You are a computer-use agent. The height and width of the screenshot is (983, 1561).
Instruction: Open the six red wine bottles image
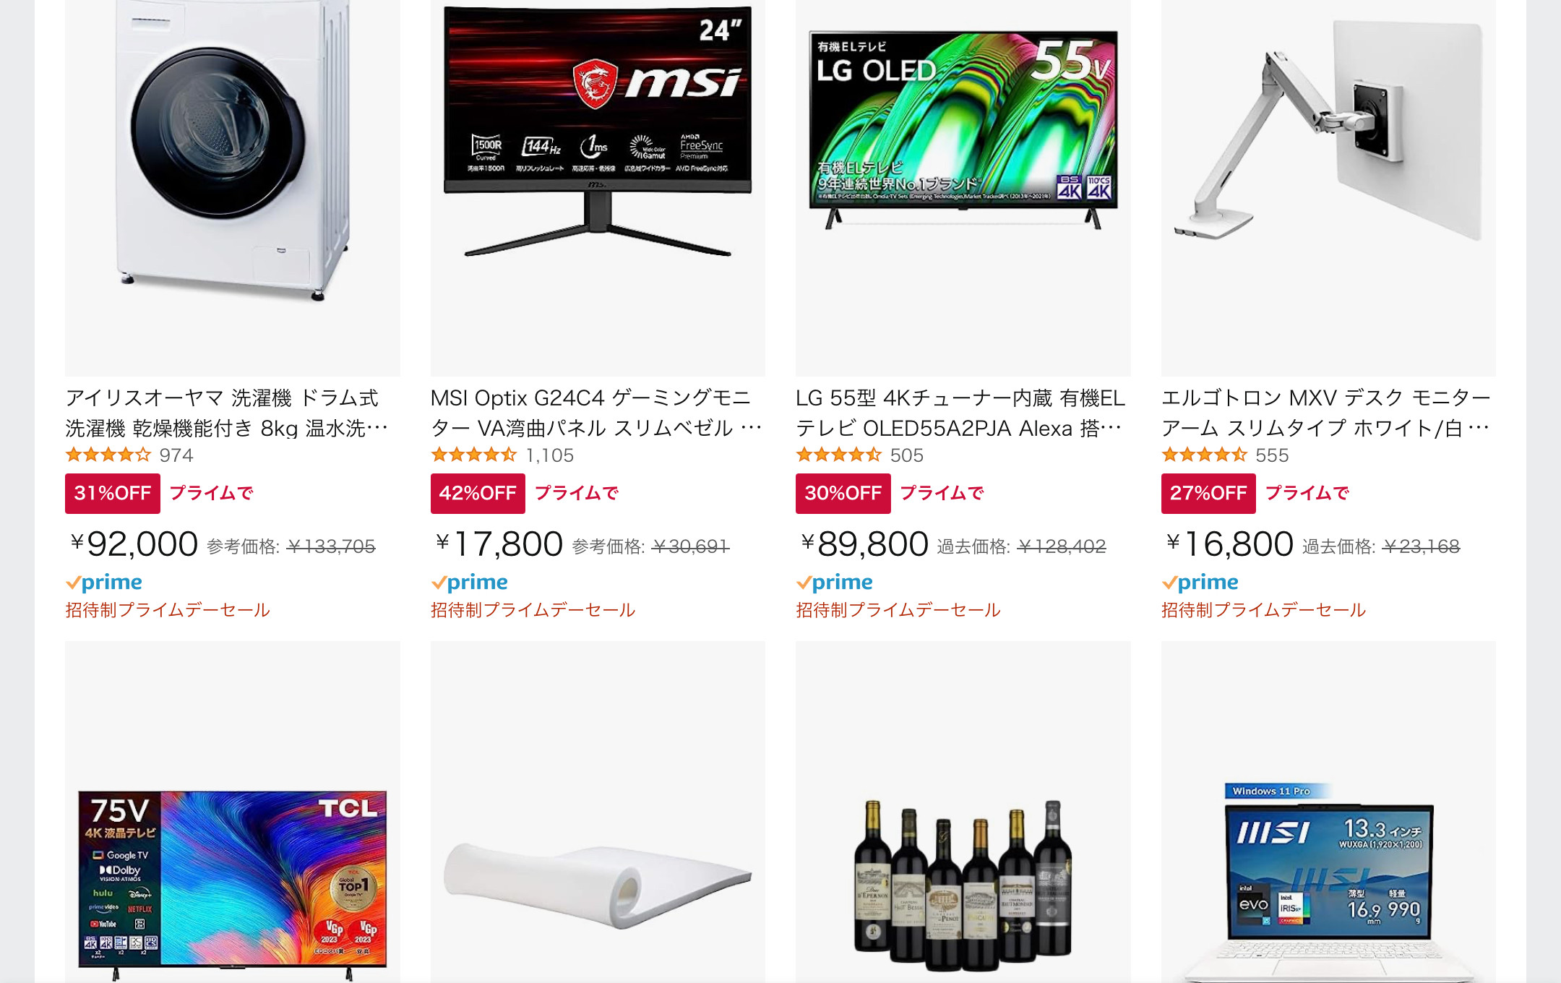point(963,812)
